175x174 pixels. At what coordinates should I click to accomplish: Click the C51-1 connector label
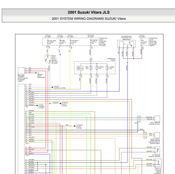[x=28, y=143]
